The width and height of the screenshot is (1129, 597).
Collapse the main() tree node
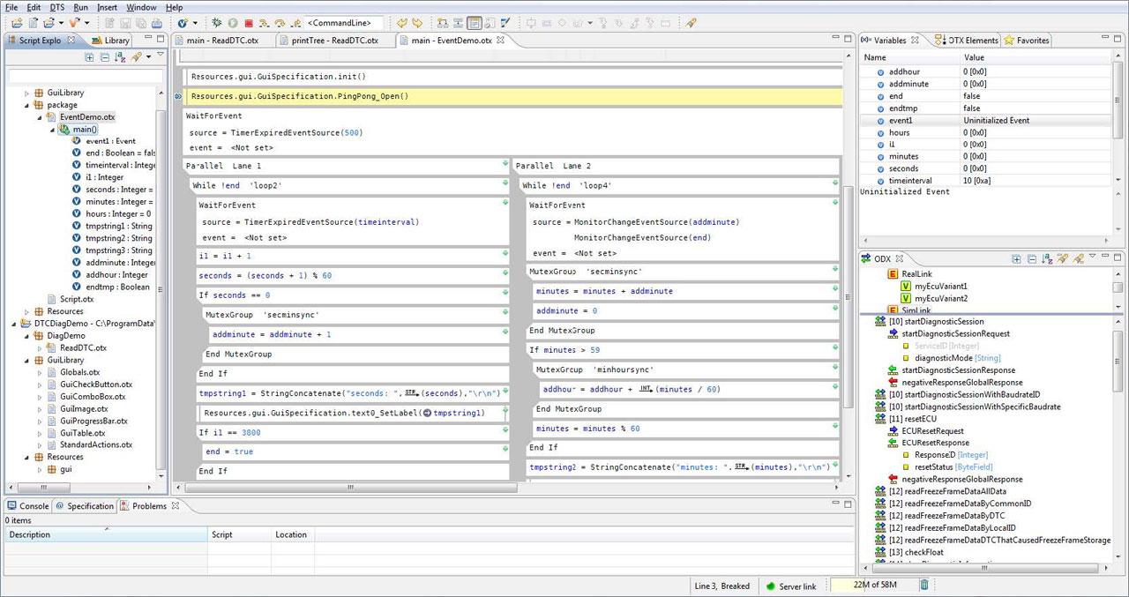tap(52, 130)
